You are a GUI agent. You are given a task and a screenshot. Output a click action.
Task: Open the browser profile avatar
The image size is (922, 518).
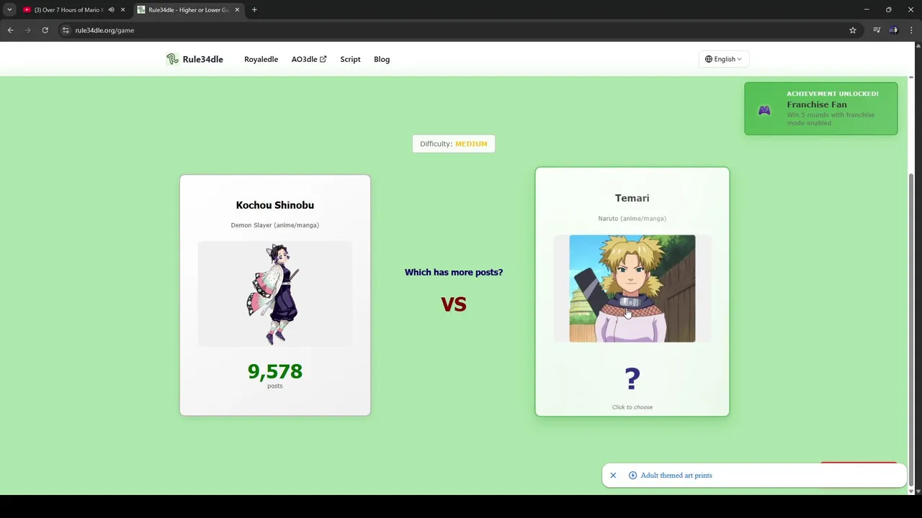pyautogui.click(x=894, y=30)
